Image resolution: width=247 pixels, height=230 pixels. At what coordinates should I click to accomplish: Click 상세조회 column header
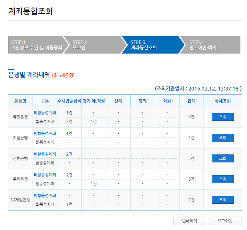pyautogui.click(x=223, y=101)
